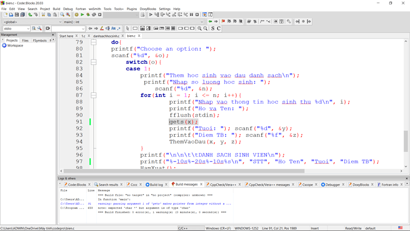Click the Build gear icon
The width and height of the screenshot is (410, 231).
pos(76,15)
